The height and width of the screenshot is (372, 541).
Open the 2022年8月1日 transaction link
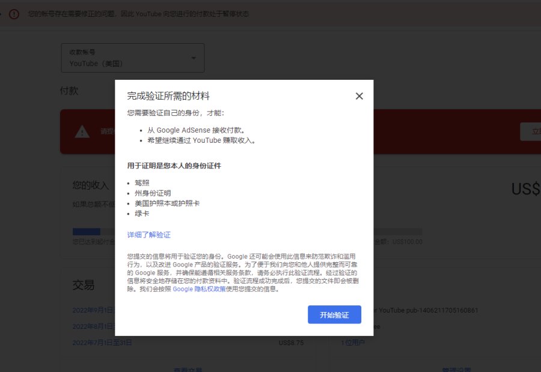[93, 326]
